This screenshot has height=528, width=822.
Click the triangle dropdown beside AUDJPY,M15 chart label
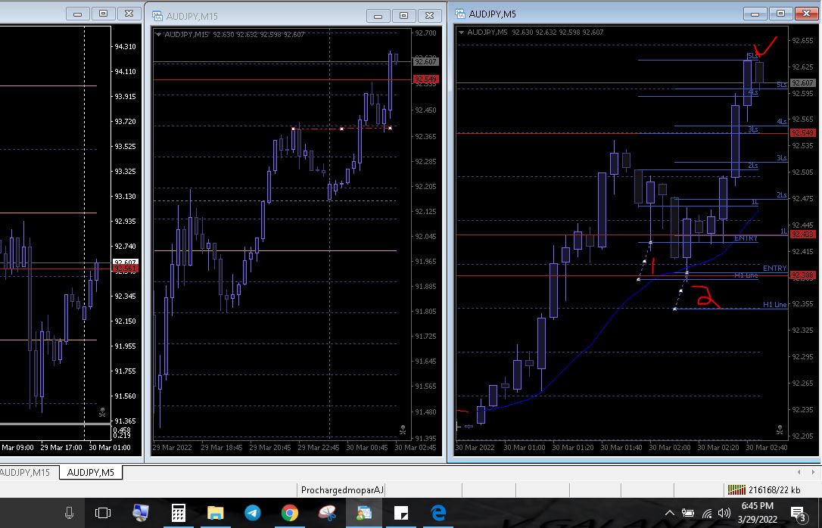click(158, 35)
